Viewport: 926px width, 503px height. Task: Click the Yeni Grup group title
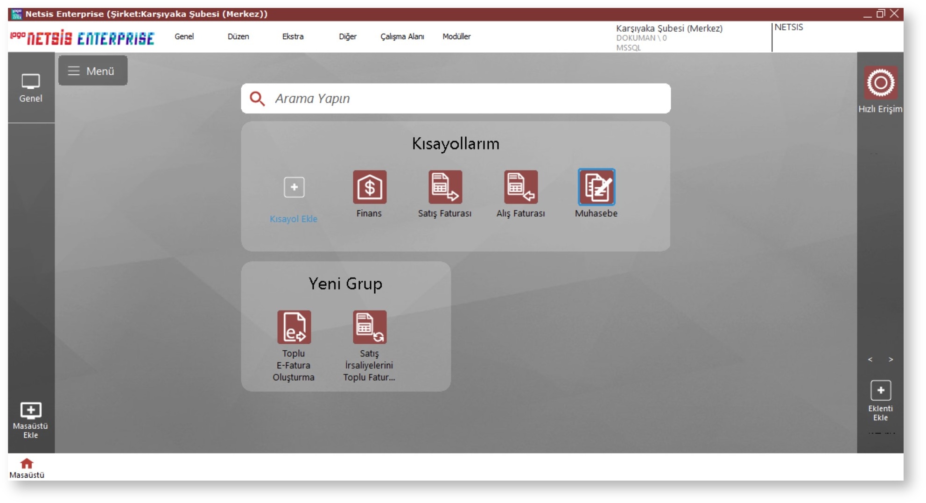[x=345, y=283]
